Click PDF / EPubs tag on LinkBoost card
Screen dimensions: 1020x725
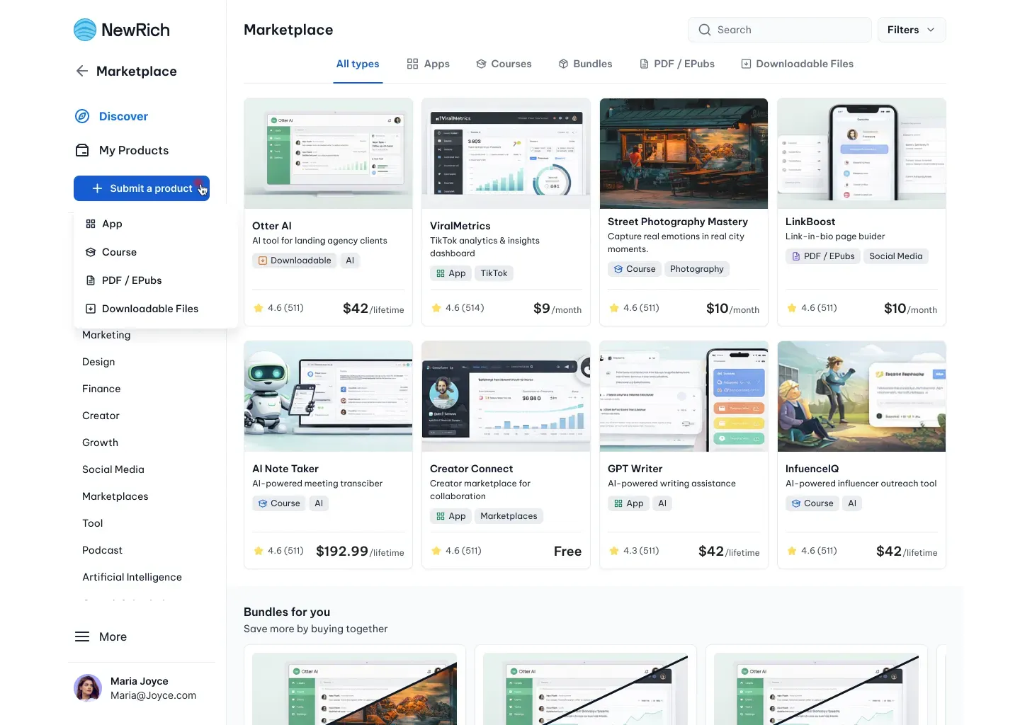[x=823, y=256]
